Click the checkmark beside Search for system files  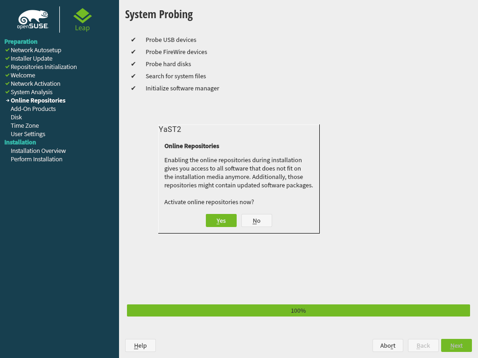(133, 76)
